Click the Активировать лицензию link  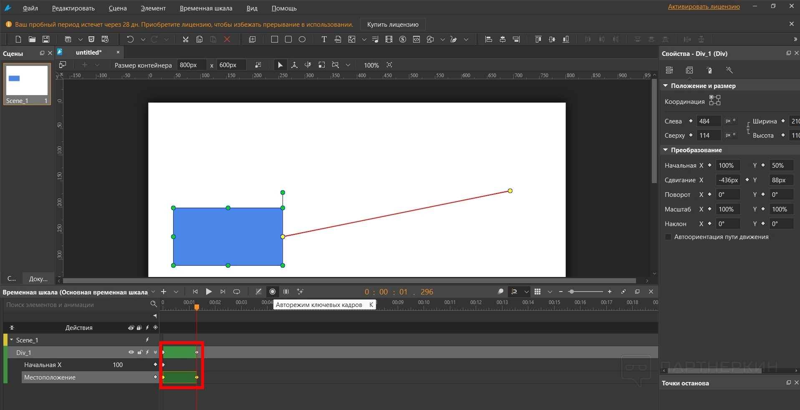704,7
